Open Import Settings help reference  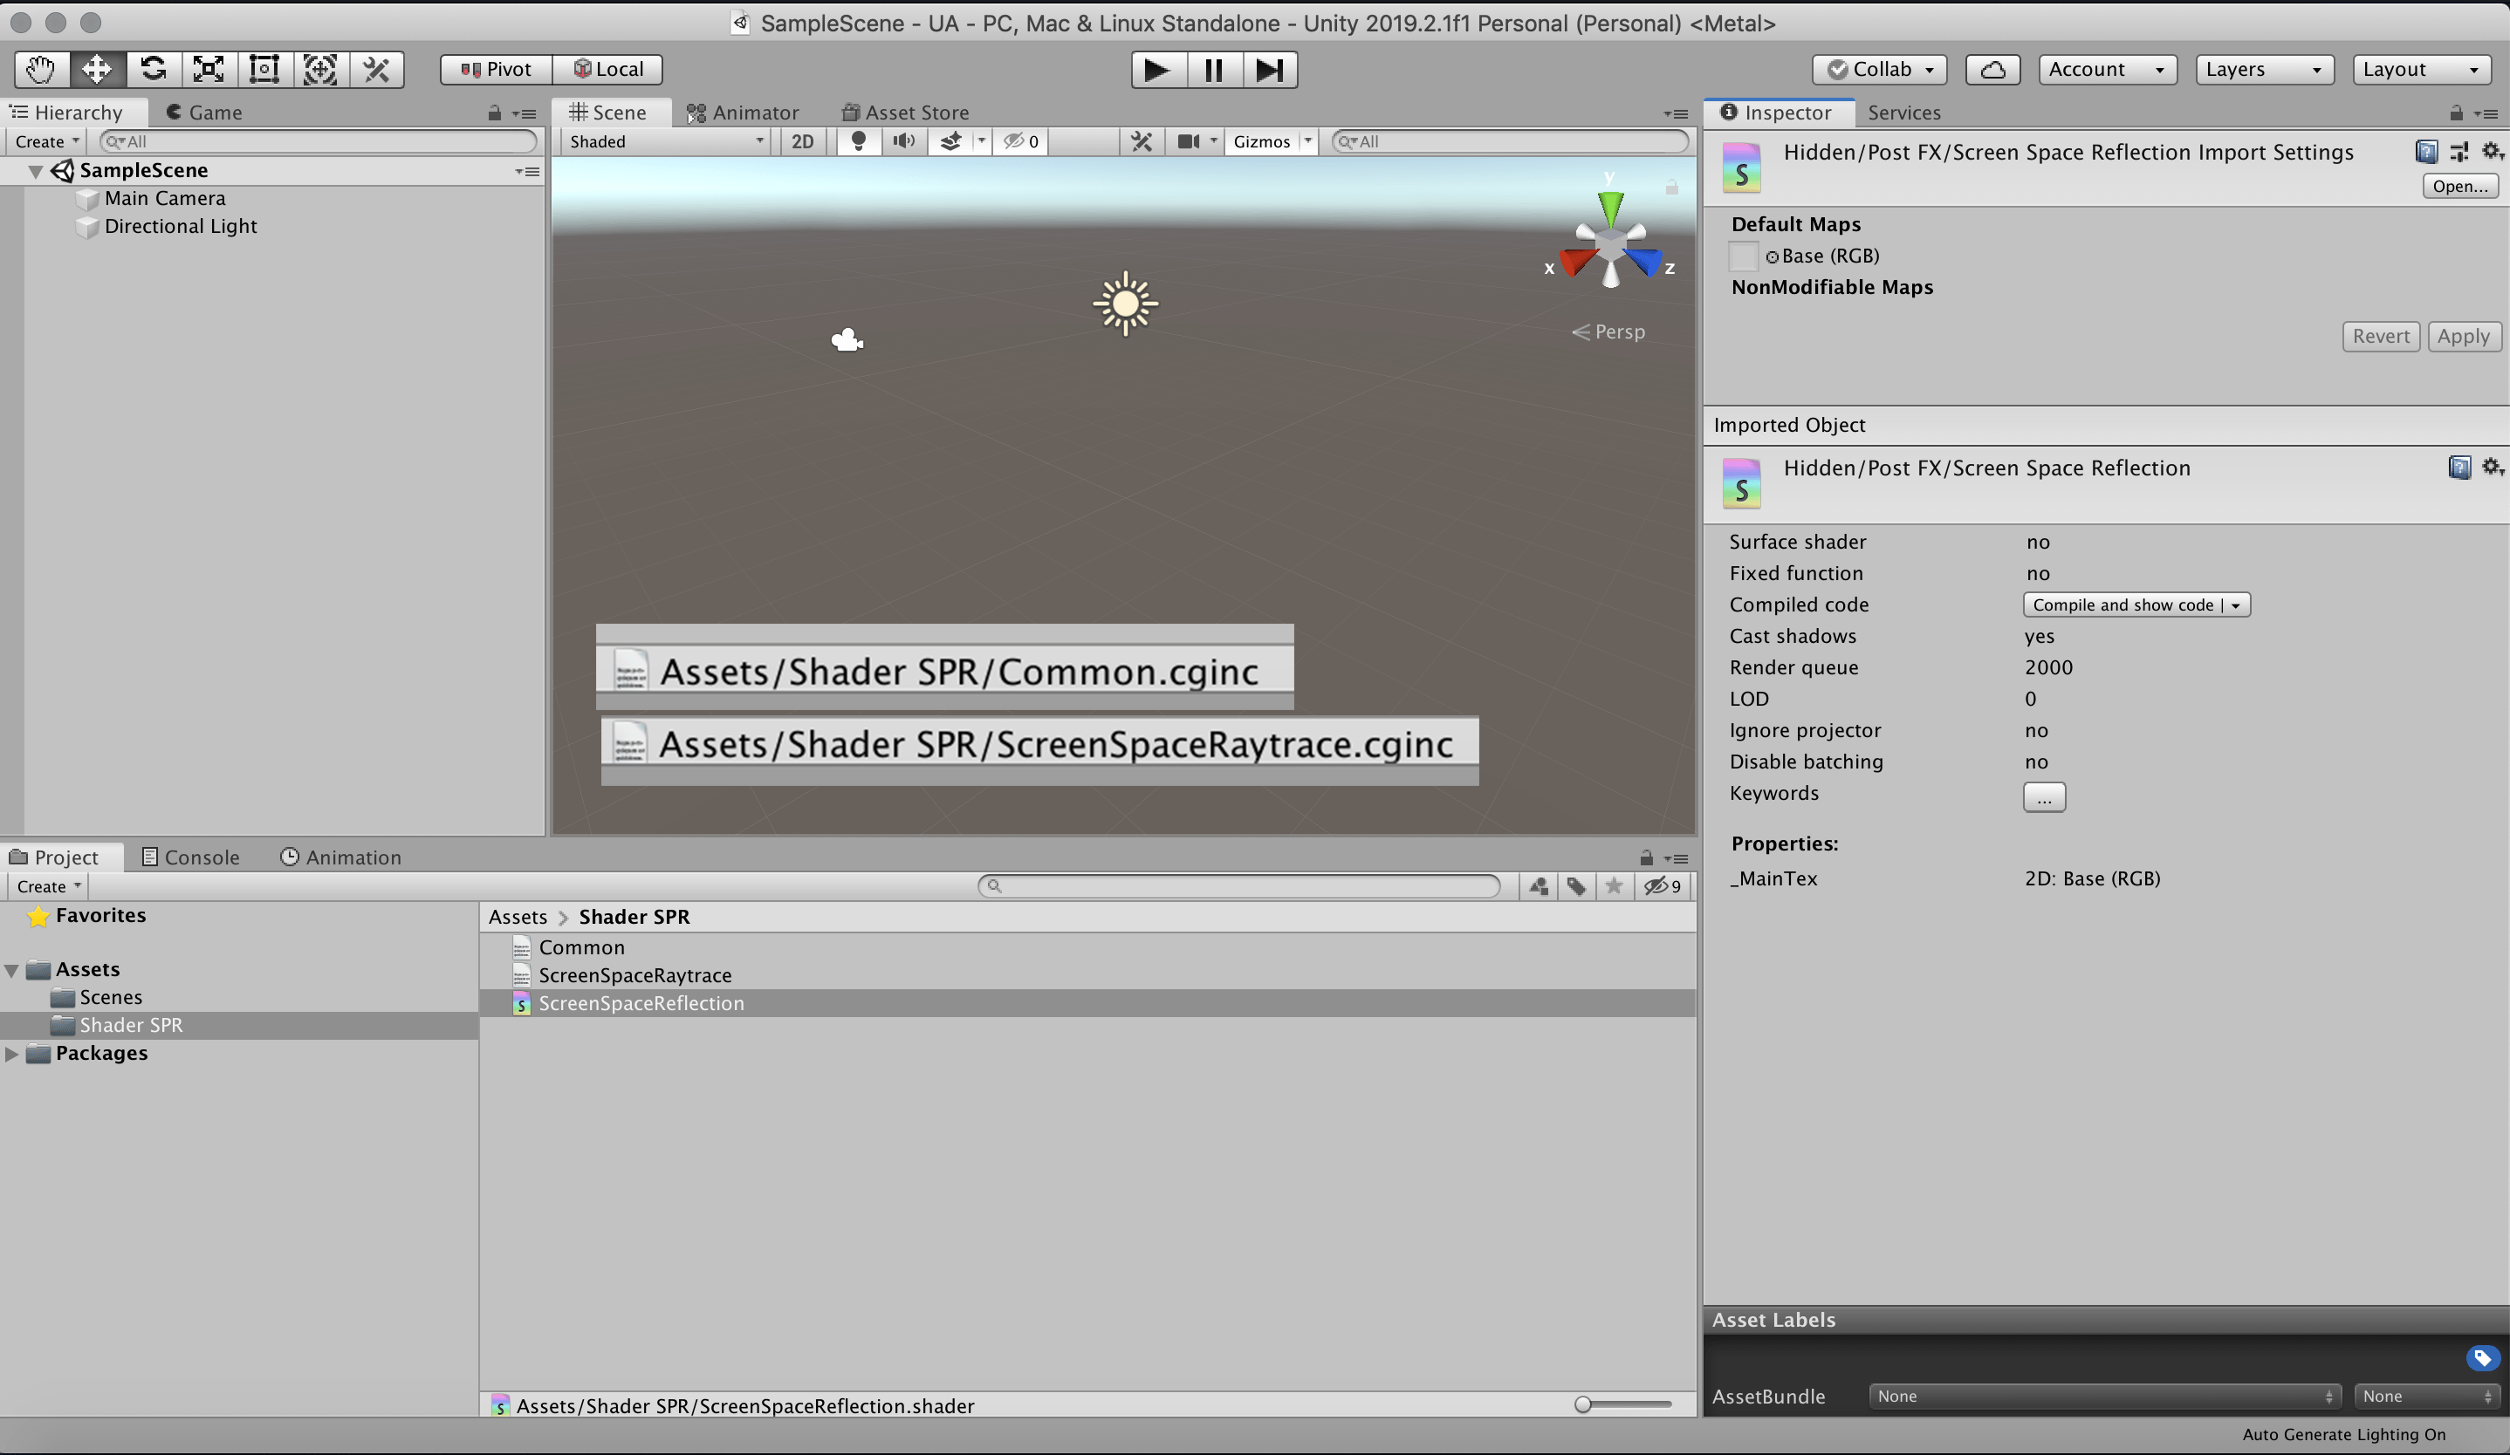click(x=2426, y=153)
